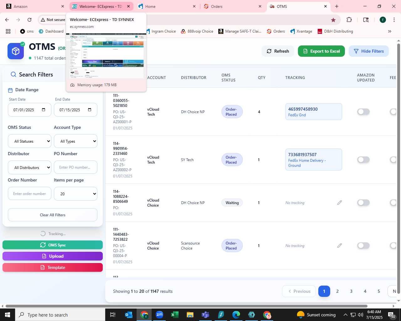Click the red Template button
This screenshot has height=321, width=401.
point(53,267)
